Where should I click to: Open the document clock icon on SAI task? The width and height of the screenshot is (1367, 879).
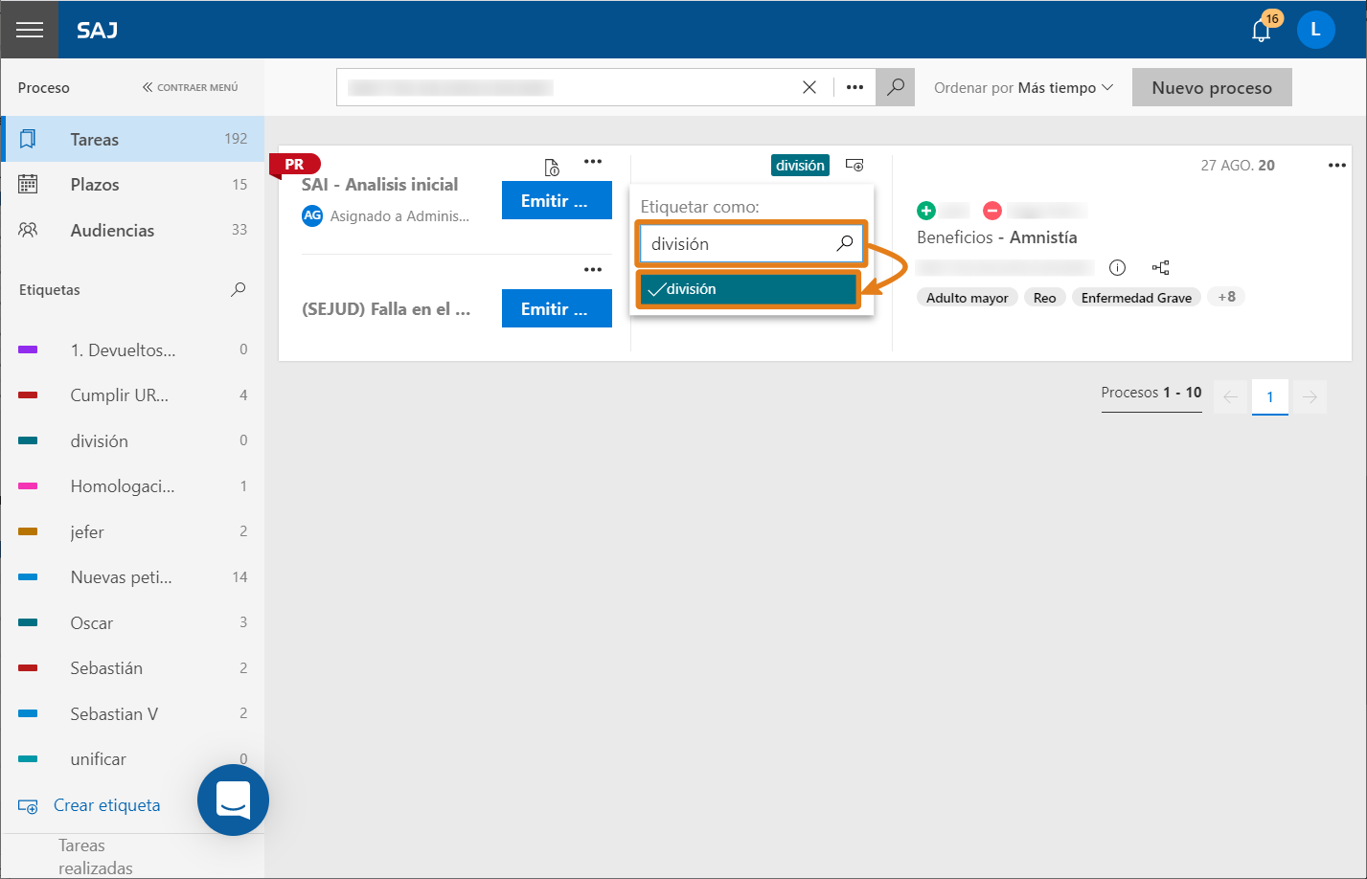coord(552,168)
